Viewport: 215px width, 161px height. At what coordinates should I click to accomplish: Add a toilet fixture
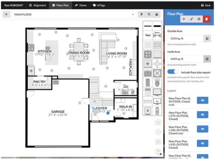[x=157, y=82]
